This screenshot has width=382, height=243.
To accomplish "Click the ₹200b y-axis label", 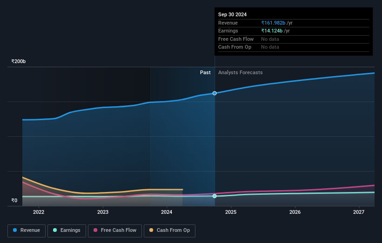I will pyautogui.click(x=19, y=61).
